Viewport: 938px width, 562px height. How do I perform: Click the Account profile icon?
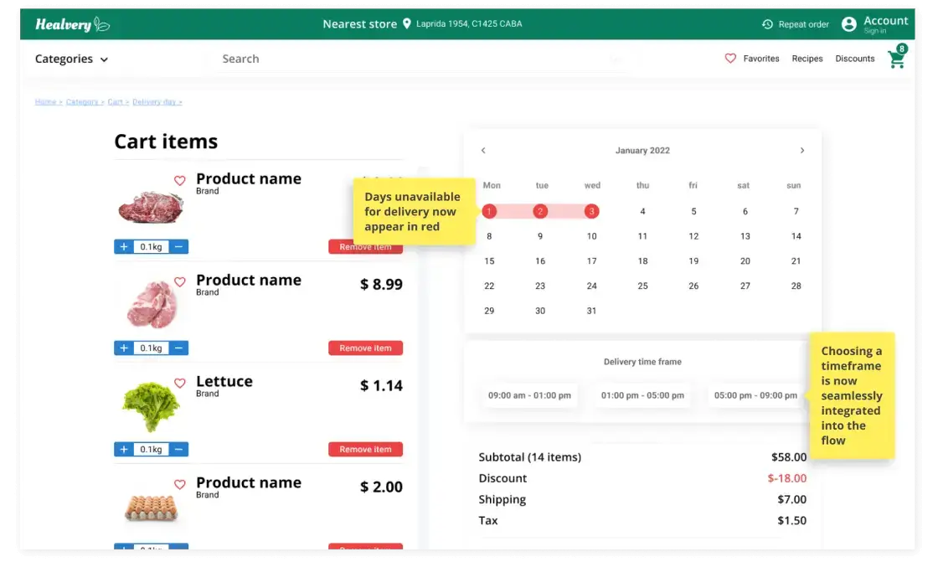click(x=848, y=24)
